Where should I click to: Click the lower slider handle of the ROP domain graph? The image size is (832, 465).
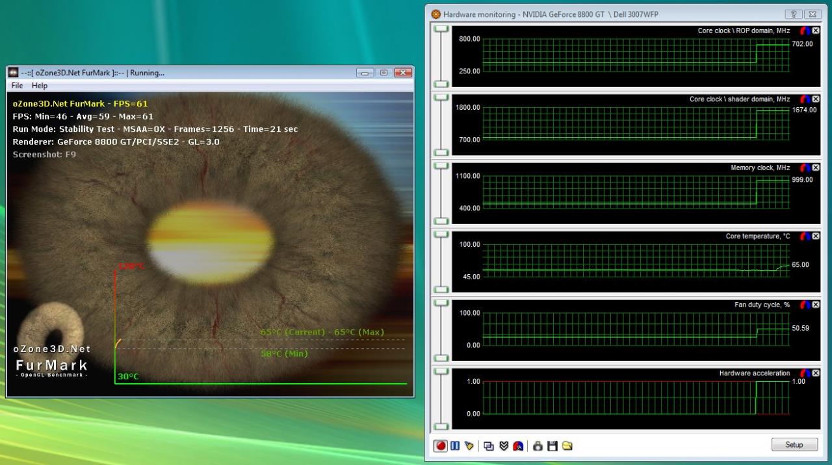click(x=442, y=84)
